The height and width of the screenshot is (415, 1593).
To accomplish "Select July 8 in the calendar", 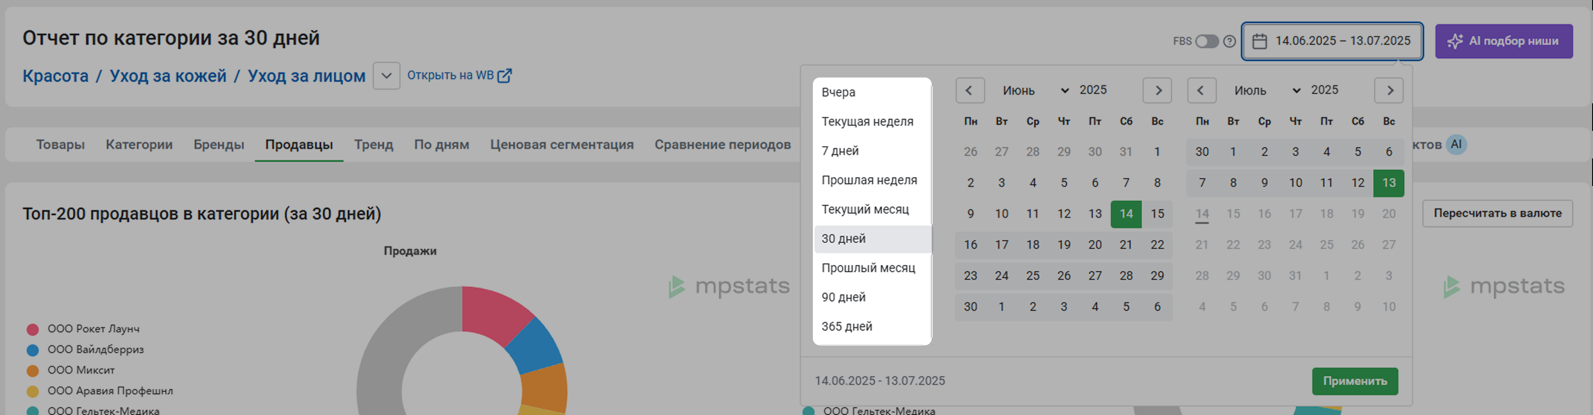I will point(1233,183).
